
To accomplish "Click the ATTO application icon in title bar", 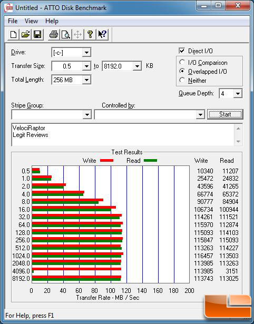I will click(8, 8).
